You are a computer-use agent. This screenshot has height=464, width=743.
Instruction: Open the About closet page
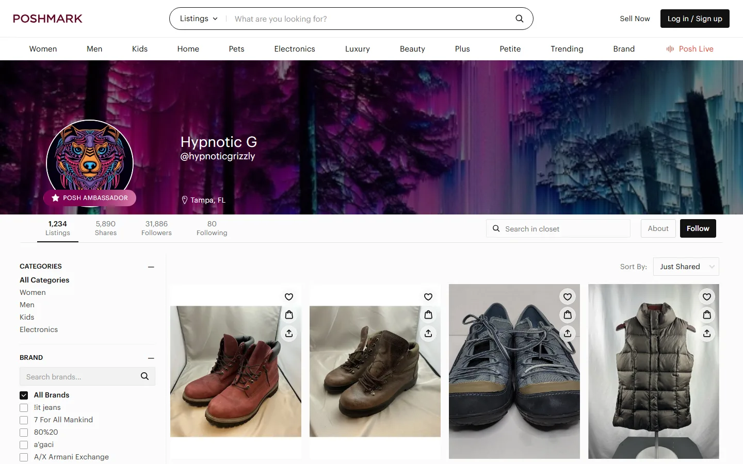[658, 228]
